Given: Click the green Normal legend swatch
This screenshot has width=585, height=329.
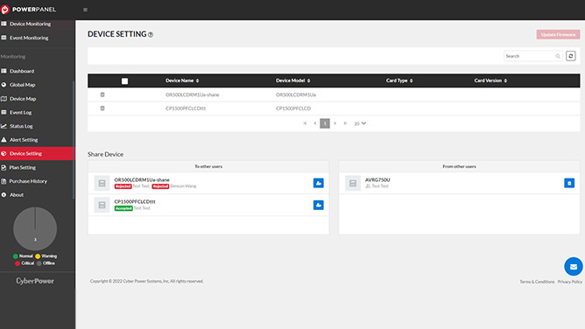Looking at the screenshot, I should (x=15, y=256).
